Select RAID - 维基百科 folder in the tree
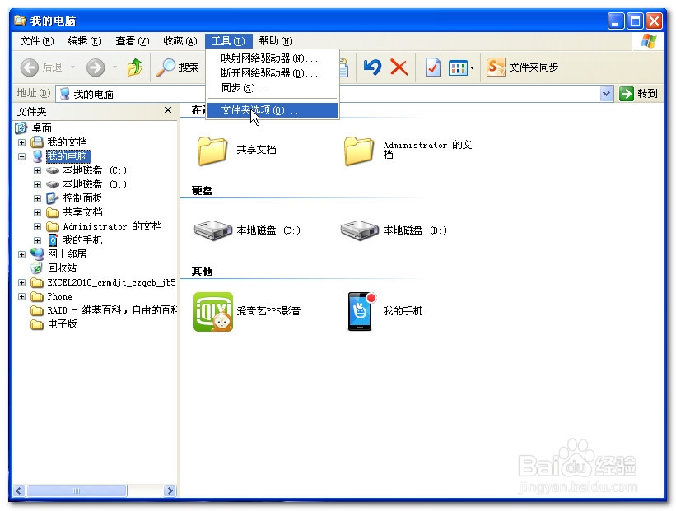Image resolution: width=676 pixels, height=511 pixels. click(x=112, y=310)
